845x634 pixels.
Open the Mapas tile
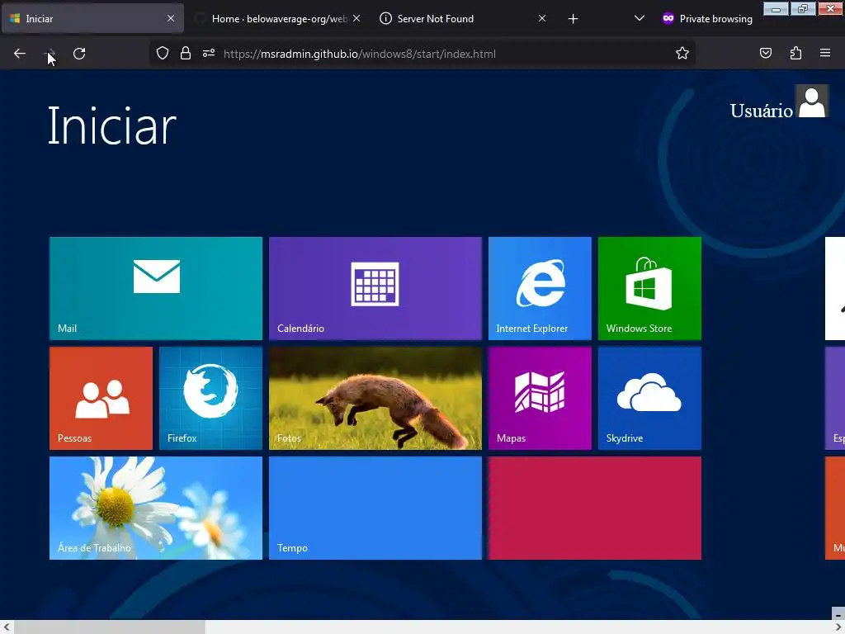pyautogui.click(x=540, y=398)
